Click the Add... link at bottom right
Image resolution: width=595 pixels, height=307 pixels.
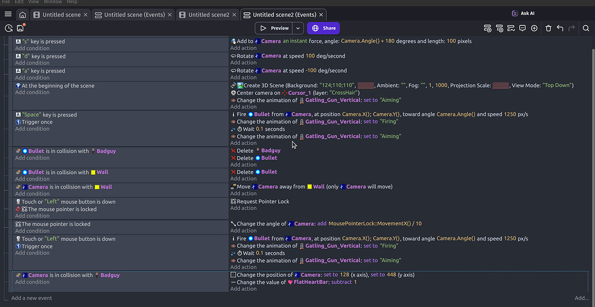[582, 298]
